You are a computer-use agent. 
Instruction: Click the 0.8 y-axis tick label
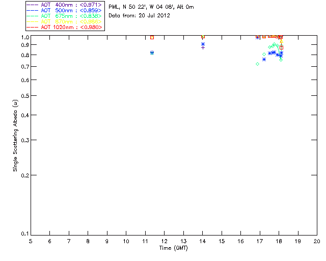25,55
